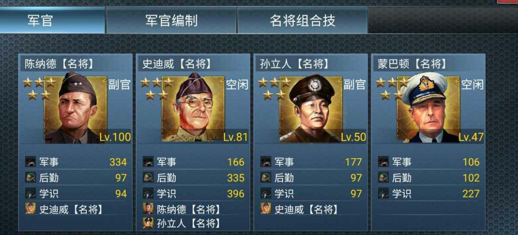
Task: Click 孙立人 partner icon on 史迪威 card
Action: [148, 223]
